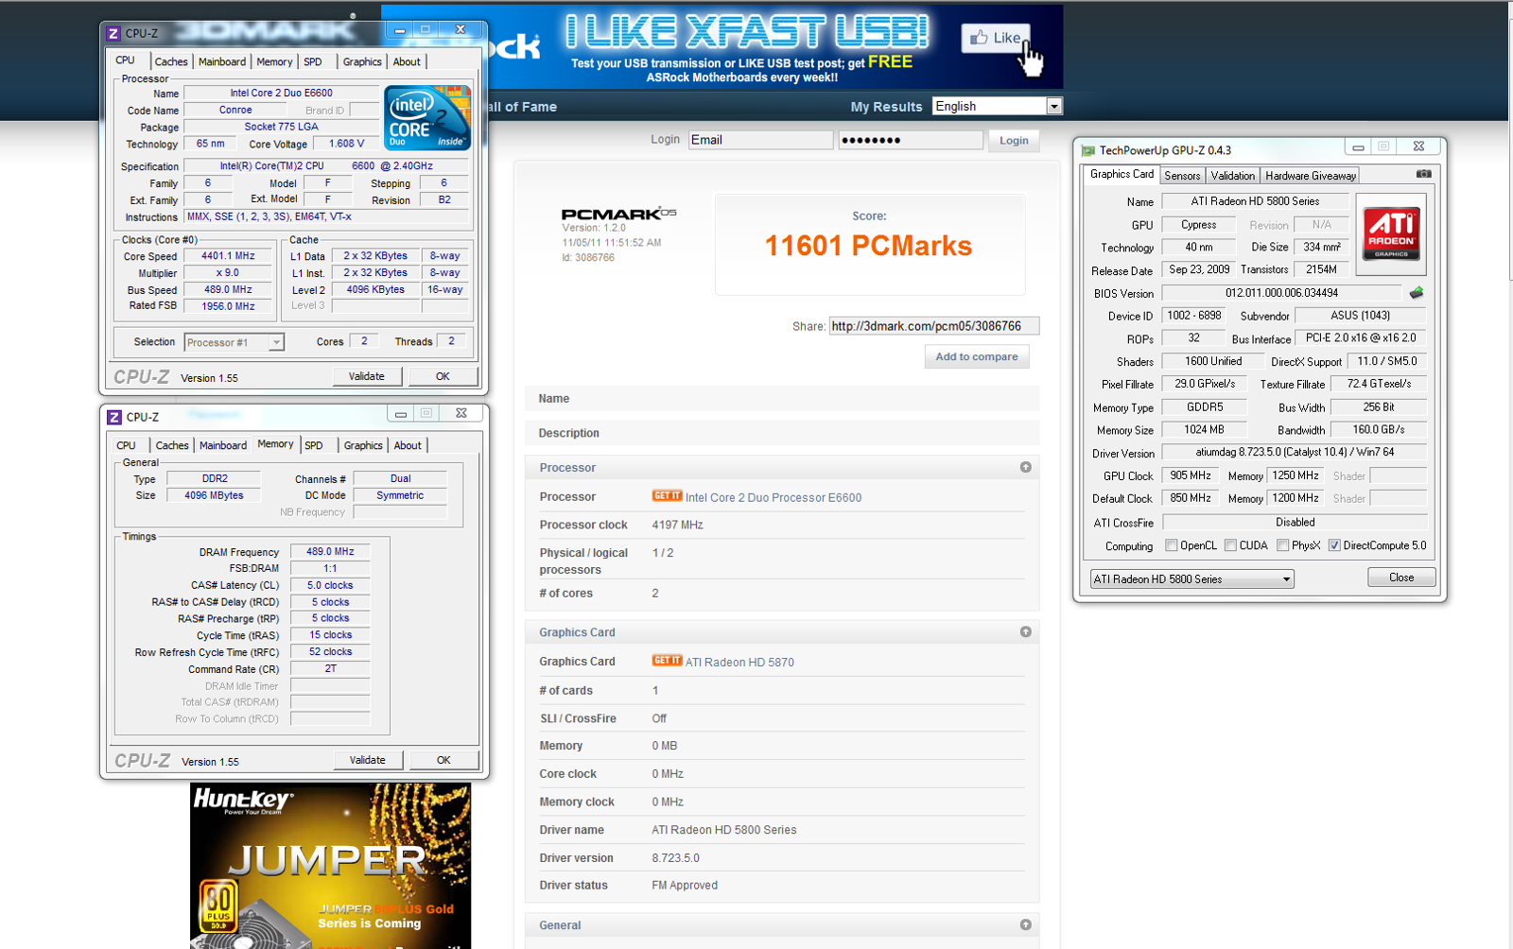
Task: Click OK in top CPU-Z window
Action: tap(443, 376)
